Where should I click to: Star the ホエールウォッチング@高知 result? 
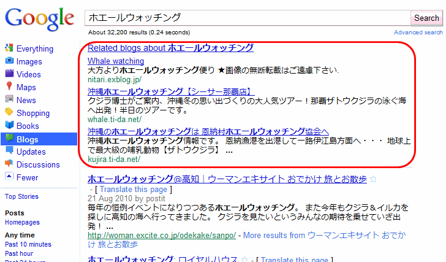point(373,179)
